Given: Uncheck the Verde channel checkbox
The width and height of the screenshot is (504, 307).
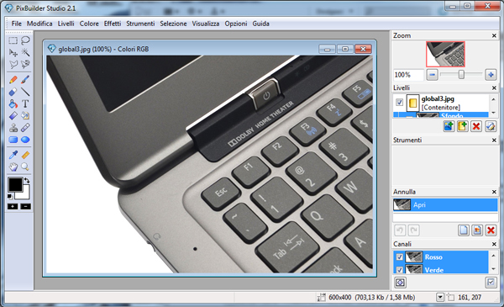Looking at the screenshot, I should pyautogui.click(x=400, y=270).
